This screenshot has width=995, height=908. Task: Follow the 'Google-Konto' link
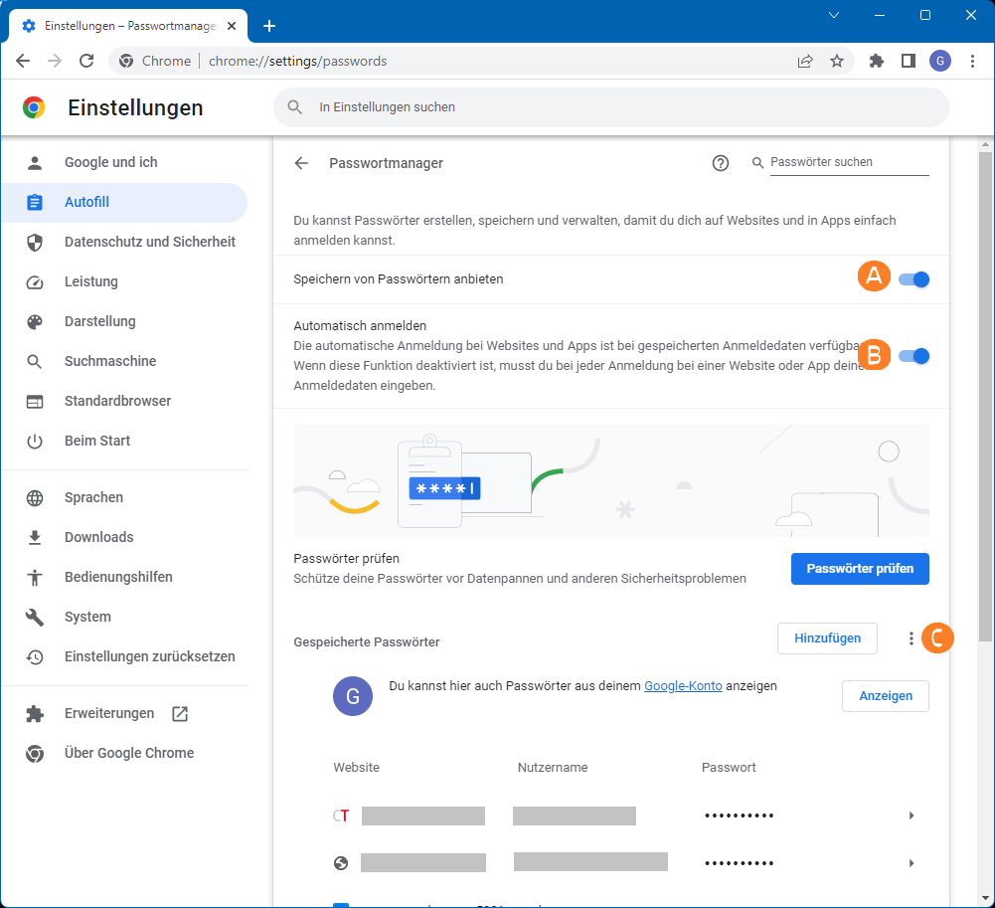(683, 685)
